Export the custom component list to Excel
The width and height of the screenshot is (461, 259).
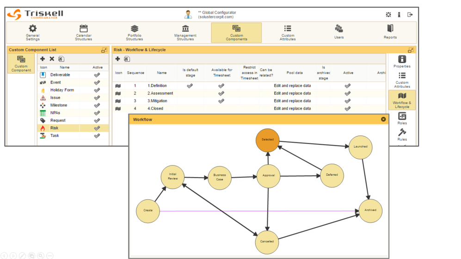pyautogui.click(x=61, y=59)
